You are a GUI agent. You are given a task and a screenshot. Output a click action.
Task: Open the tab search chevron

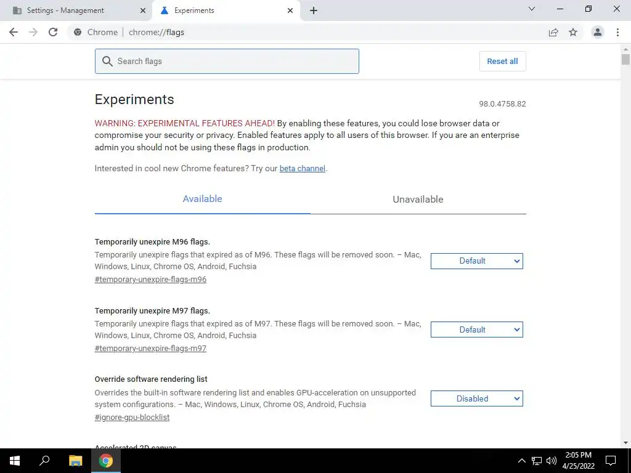click(532, 9)
